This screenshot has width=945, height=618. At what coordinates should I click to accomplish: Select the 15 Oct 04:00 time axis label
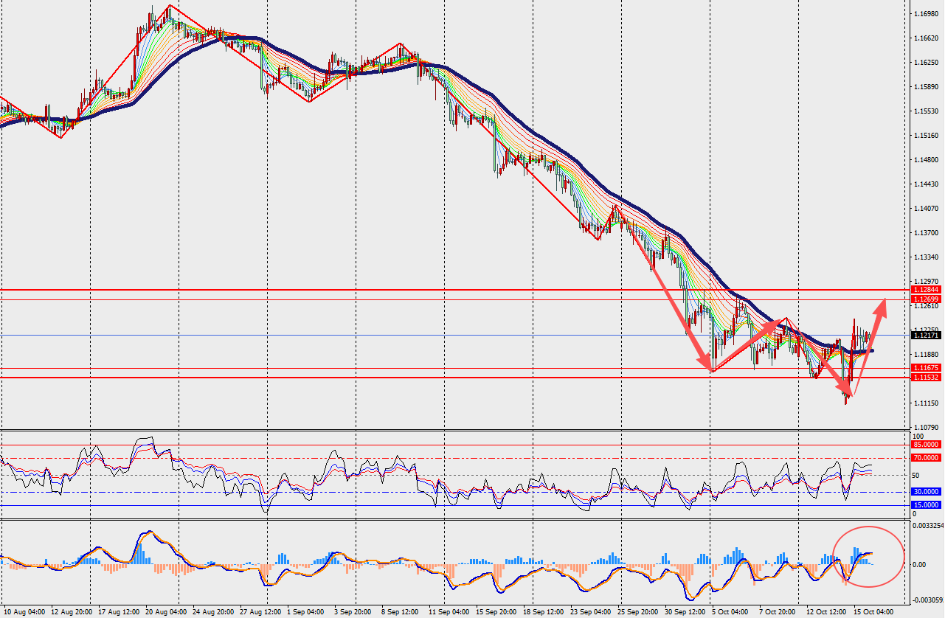tap(873, 611)
